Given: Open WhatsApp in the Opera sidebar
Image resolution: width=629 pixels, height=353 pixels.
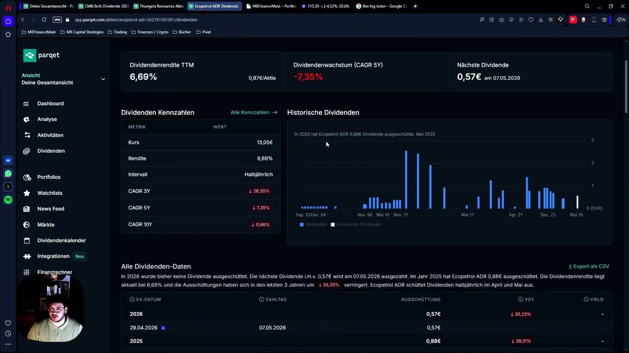Looking at the screenshot, I should [8, 174].
